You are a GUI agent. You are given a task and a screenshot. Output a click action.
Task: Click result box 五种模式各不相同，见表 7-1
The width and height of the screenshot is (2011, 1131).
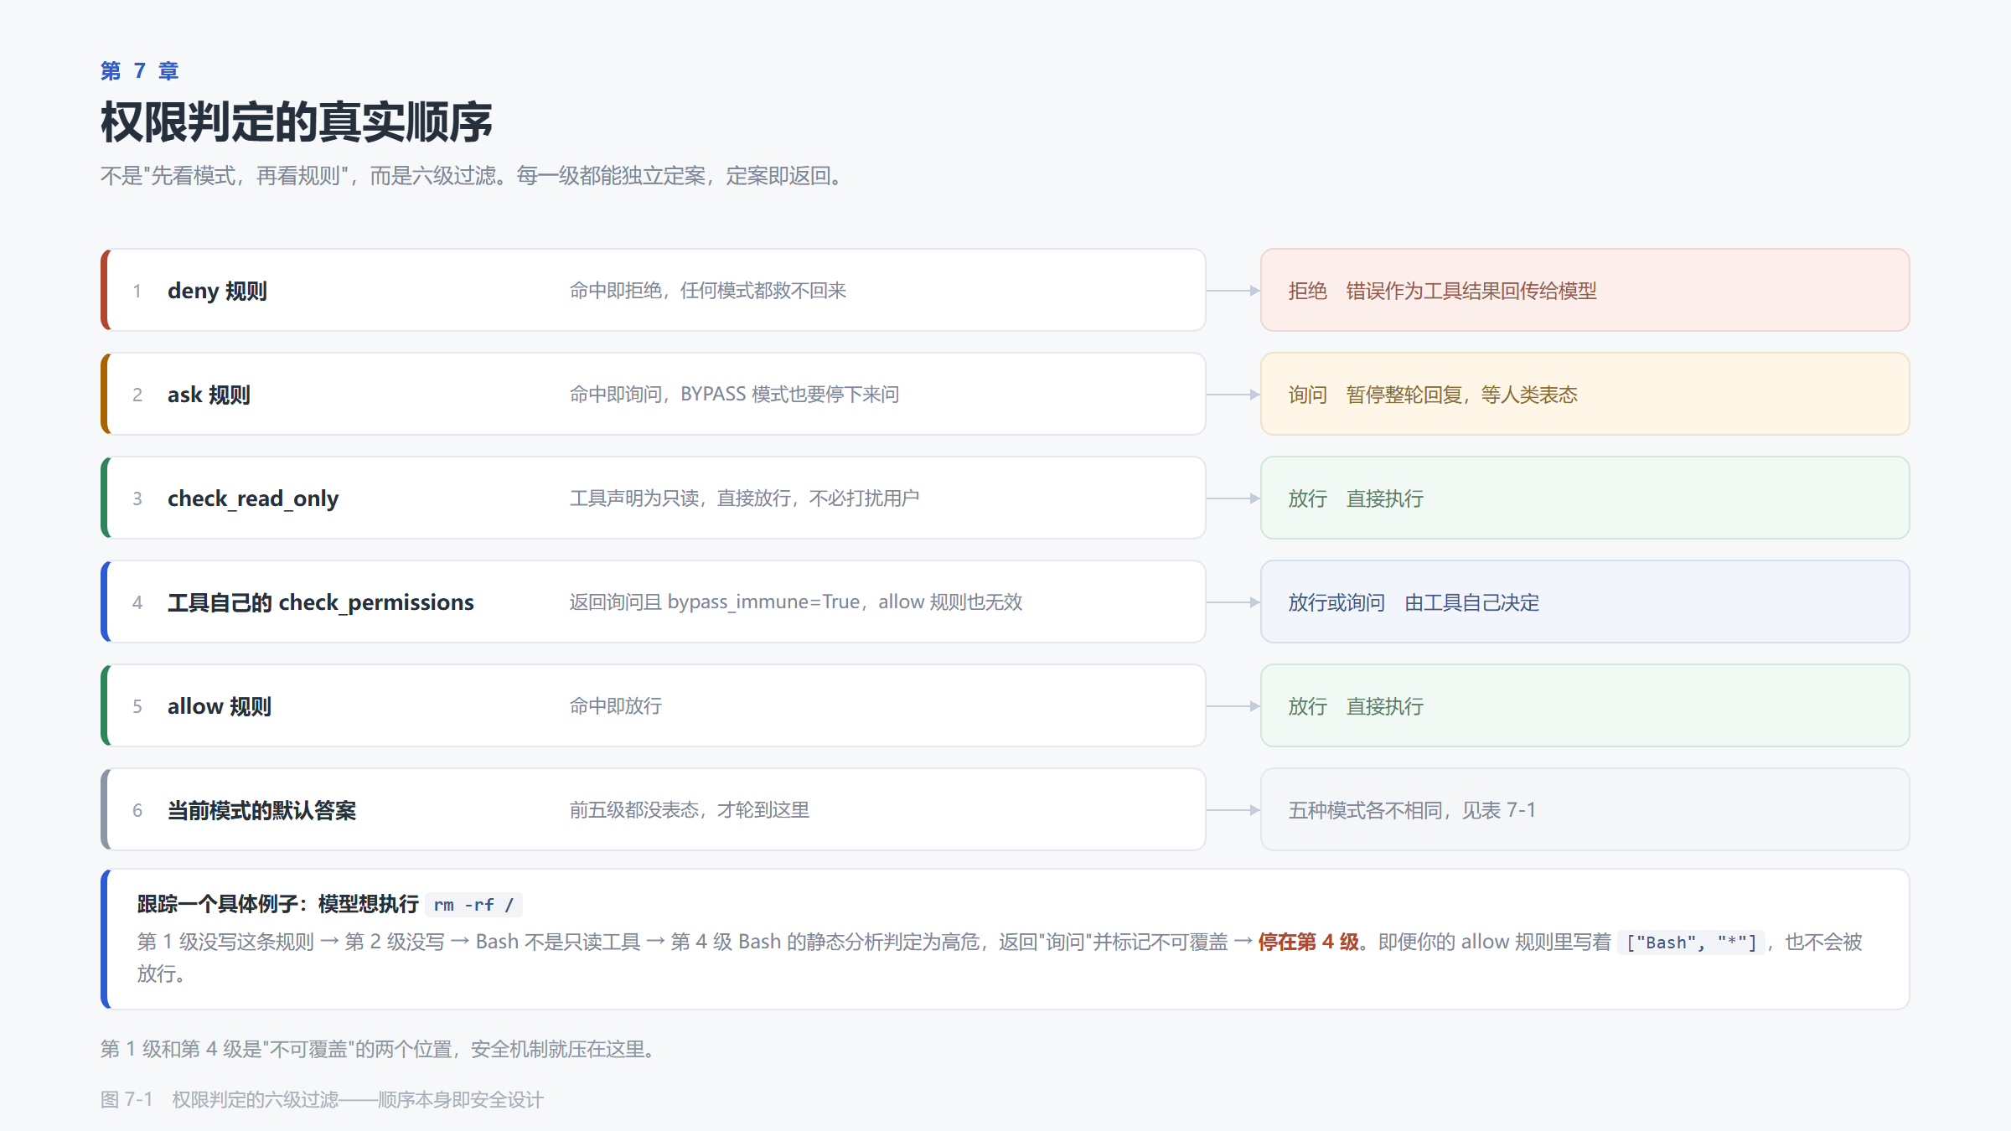pos(1585,809)
